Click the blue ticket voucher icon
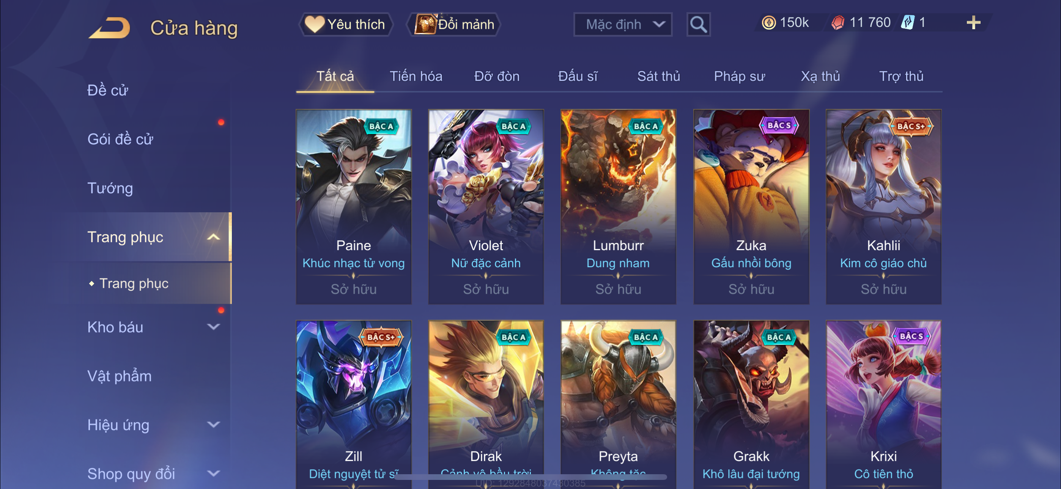The width and height of the screenshot is (1061, 489). pyautogui.click(x=907, y=23)
